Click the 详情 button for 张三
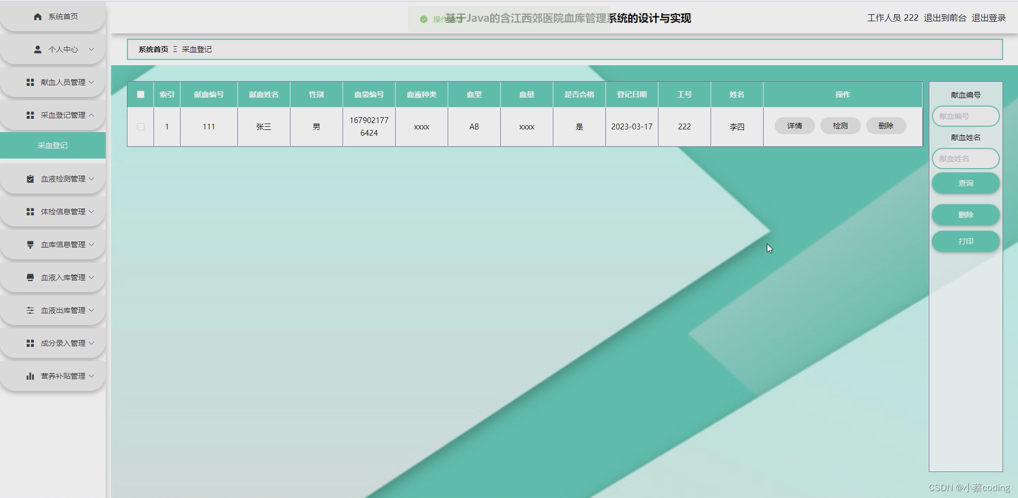Screen dimensions: 1018x498 pos(794,126)
